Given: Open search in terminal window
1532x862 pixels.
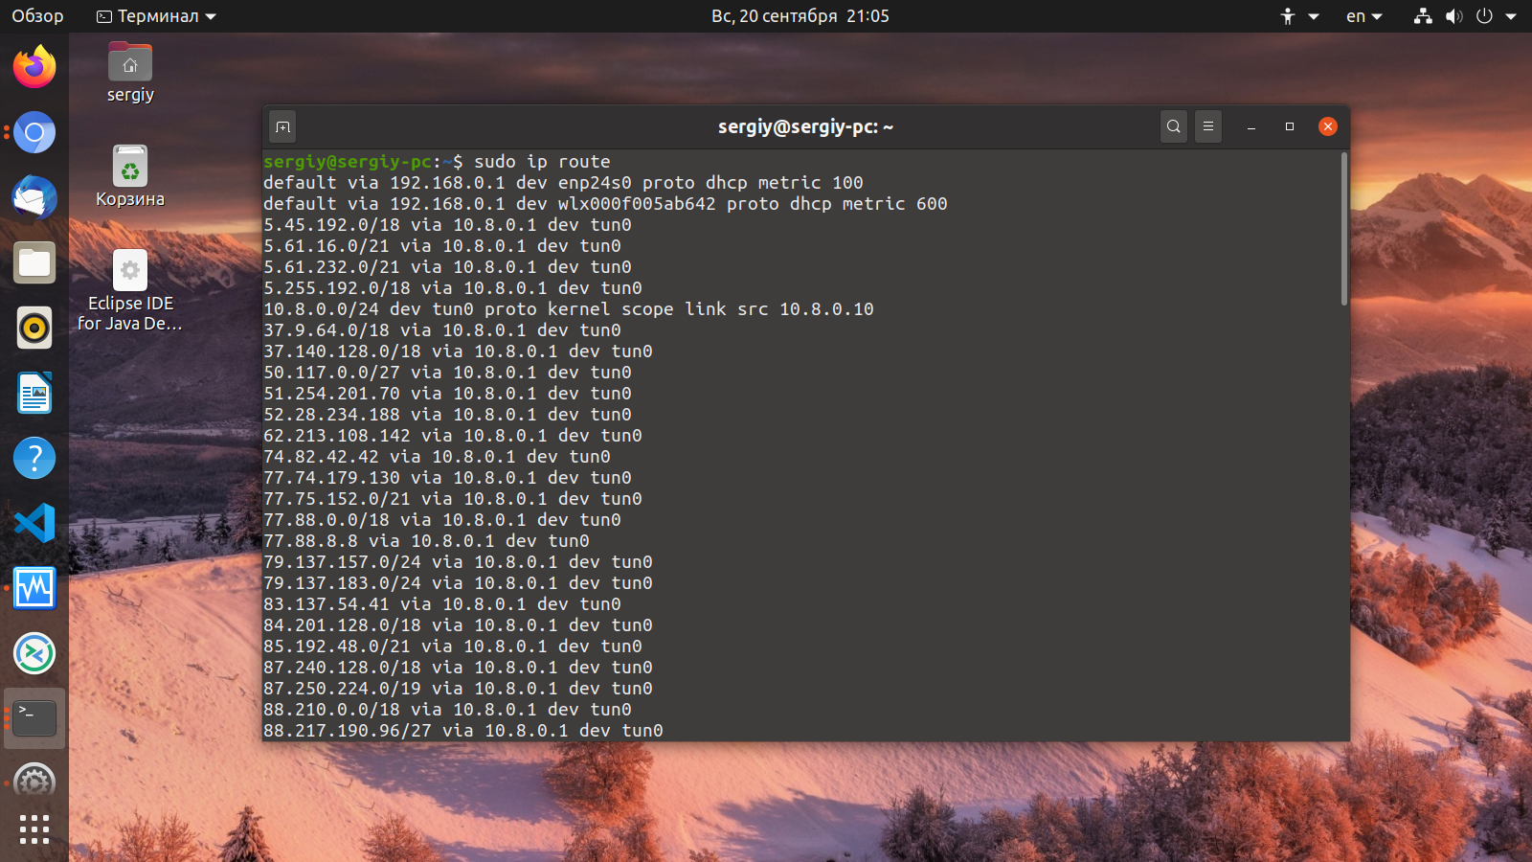Looking at the screenshot, I should (1174, 126).
